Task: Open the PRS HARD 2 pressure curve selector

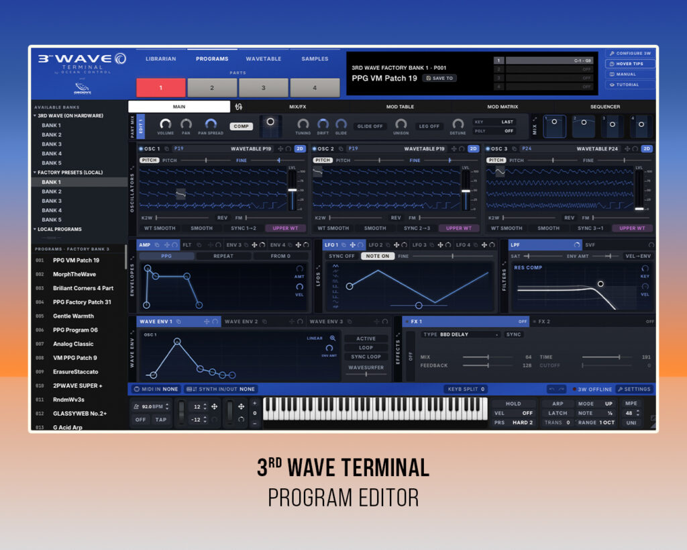Action: click(513, 423)
